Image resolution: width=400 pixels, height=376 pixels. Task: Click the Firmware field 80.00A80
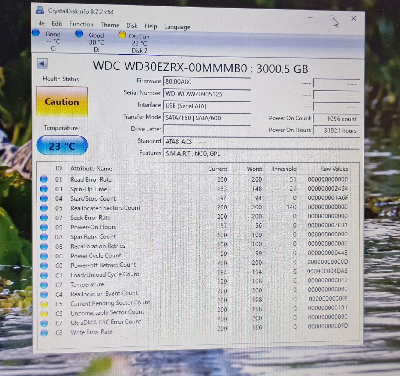[x=207, y=82]
